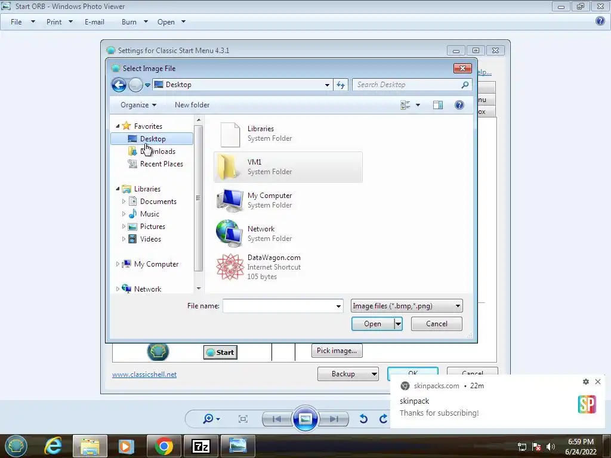Click Pick image... in Settings window

click(337, 351)
